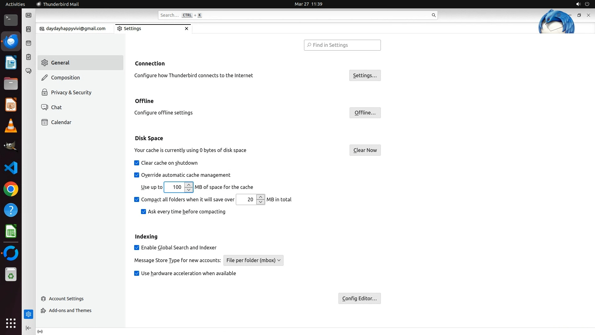
Task: Select Privacy & Security settings category
Action: [x=71, y=92]
